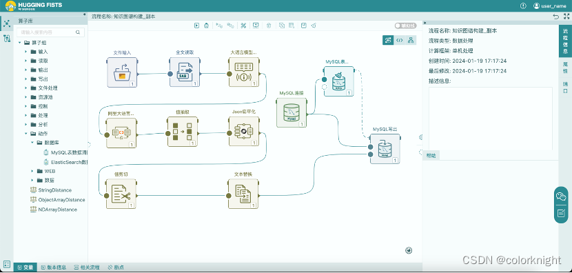Image resolution: width=572 pixels, height=273 pixels.
Task: Click the fullscreen expand icon
Action: [x=566, y=16]
